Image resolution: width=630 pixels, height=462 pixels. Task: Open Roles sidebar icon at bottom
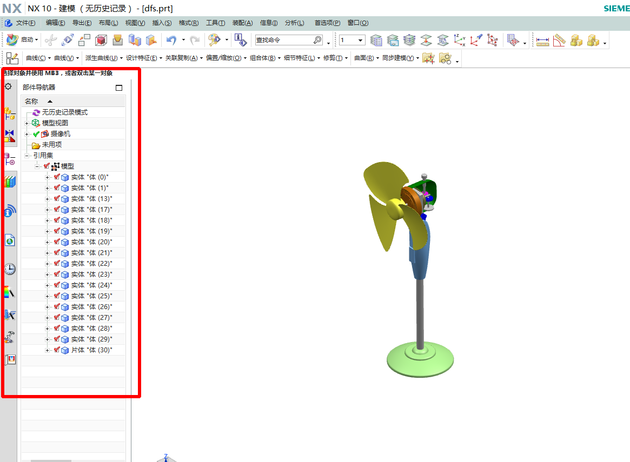tap(10, 360)
